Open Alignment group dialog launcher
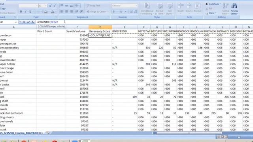 (x=108, y=17)
